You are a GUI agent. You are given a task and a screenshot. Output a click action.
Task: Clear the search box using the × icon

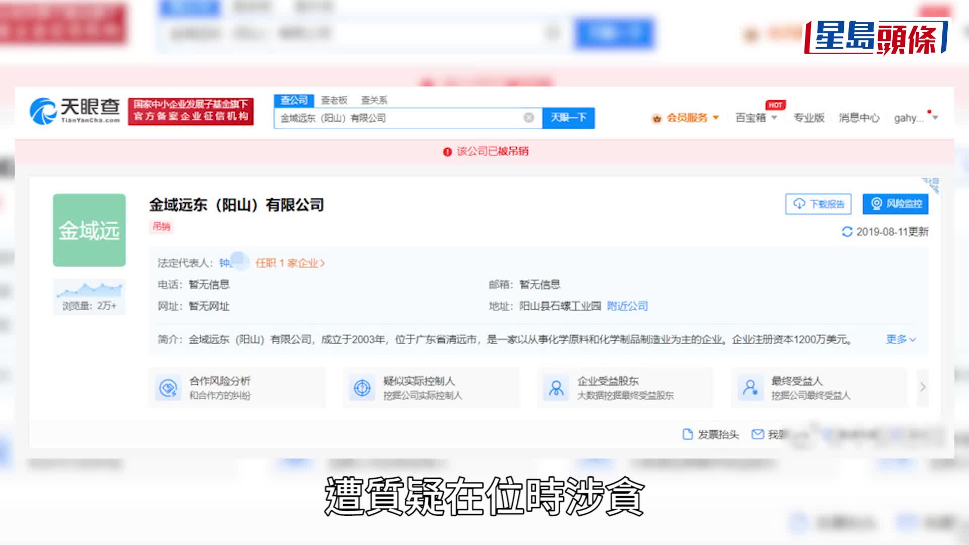[528, 118]
